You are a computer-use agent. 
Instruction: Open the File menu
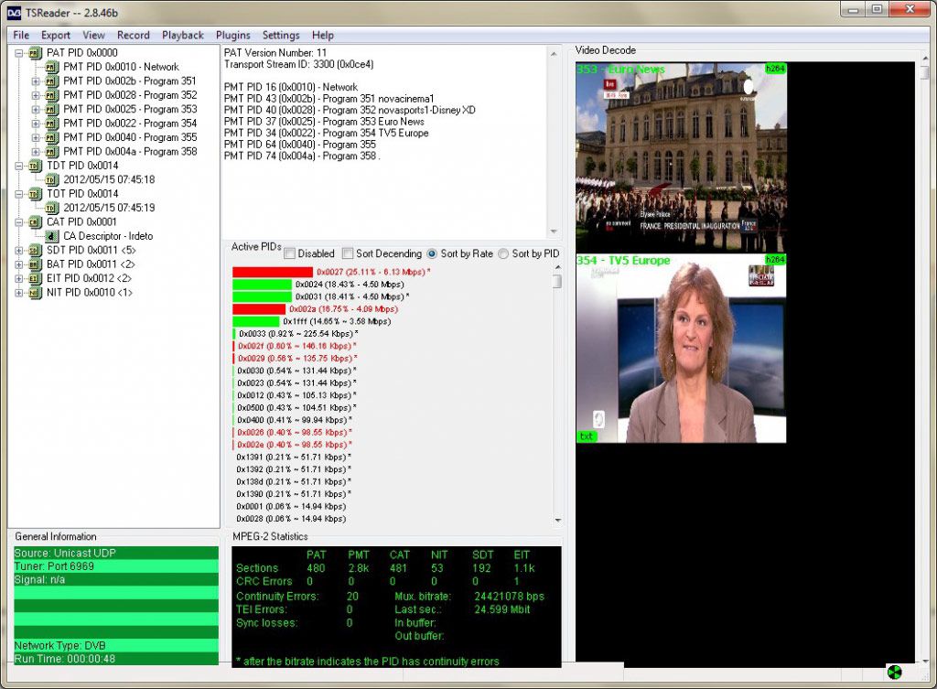tap(21, 36)
